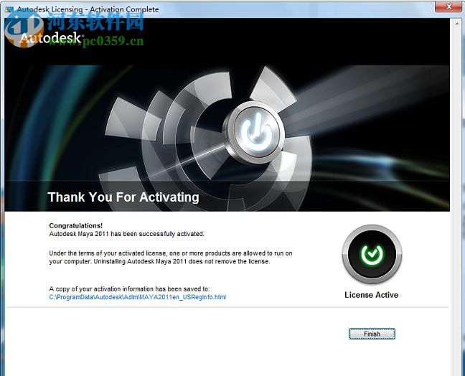The width and height of the screenshot is (465, 376).
Task: Click the glowing power button graphic
Action: (x=255, y=132)
